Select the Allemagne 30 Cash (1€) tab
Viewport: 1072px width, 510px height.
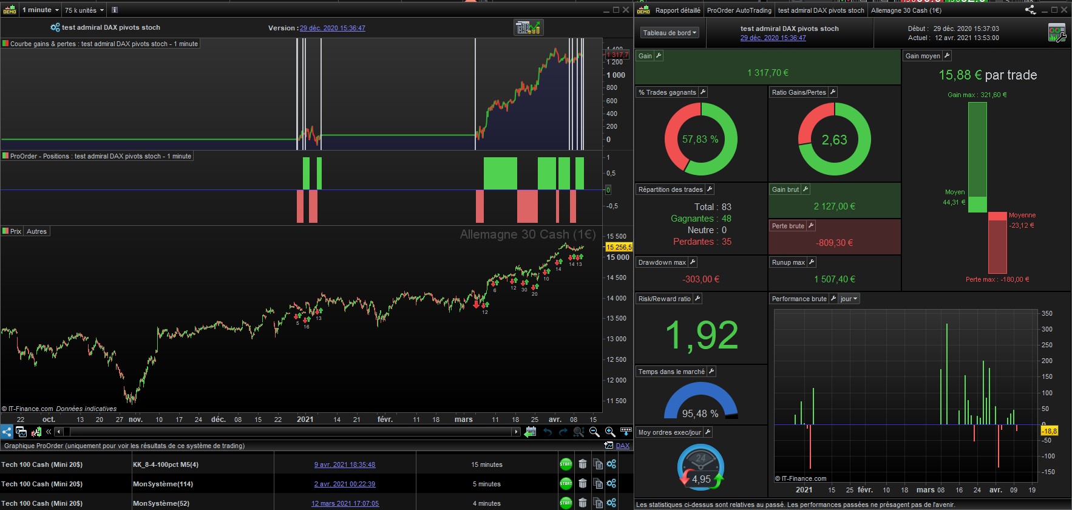pyautogui.click(x=906, y=10)
